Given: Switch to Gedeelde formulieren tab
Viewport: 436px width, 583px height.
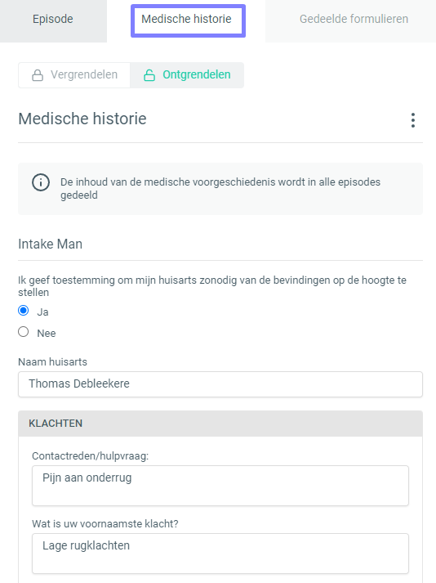Looking at the screenshot, I should coord(354,19).
